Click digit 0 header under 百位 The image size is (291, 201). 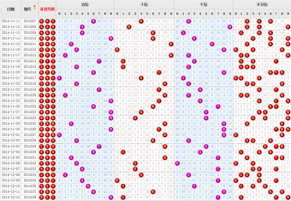click(x=59, y=14)
